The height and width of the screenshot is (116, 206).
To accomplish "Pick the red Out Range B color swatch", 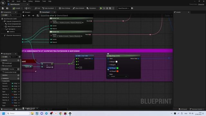I will (117, 71).
